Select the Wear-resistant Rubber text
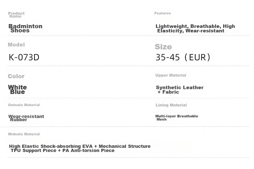Image resolution: width=254 pixels, height=169 pixels. [x=26, y=118]
